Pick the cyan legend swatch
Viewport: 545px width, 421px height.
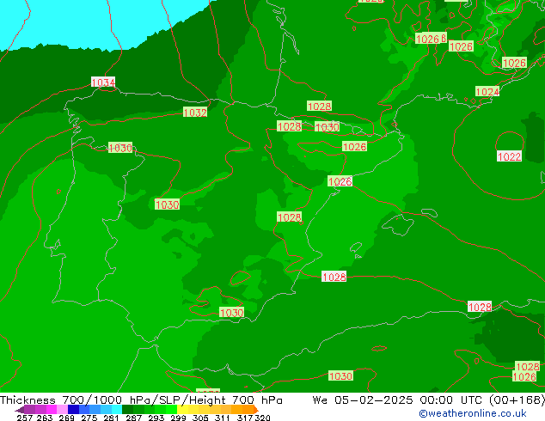coord(117,409)
